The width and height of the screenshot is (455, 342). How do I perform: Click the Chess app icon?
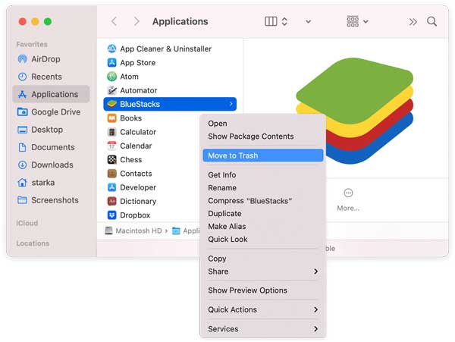111,159
